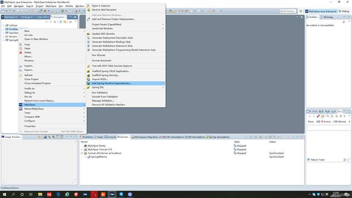
Task: Click Rerun Failed Tests First icon in JUnit
Action: pyautogui.click(x=332, y=116)
